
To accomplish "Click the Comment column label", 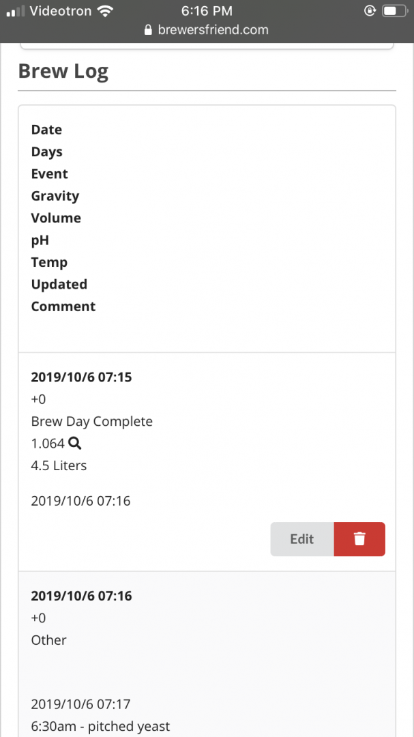I will click(x=63, y=306).
